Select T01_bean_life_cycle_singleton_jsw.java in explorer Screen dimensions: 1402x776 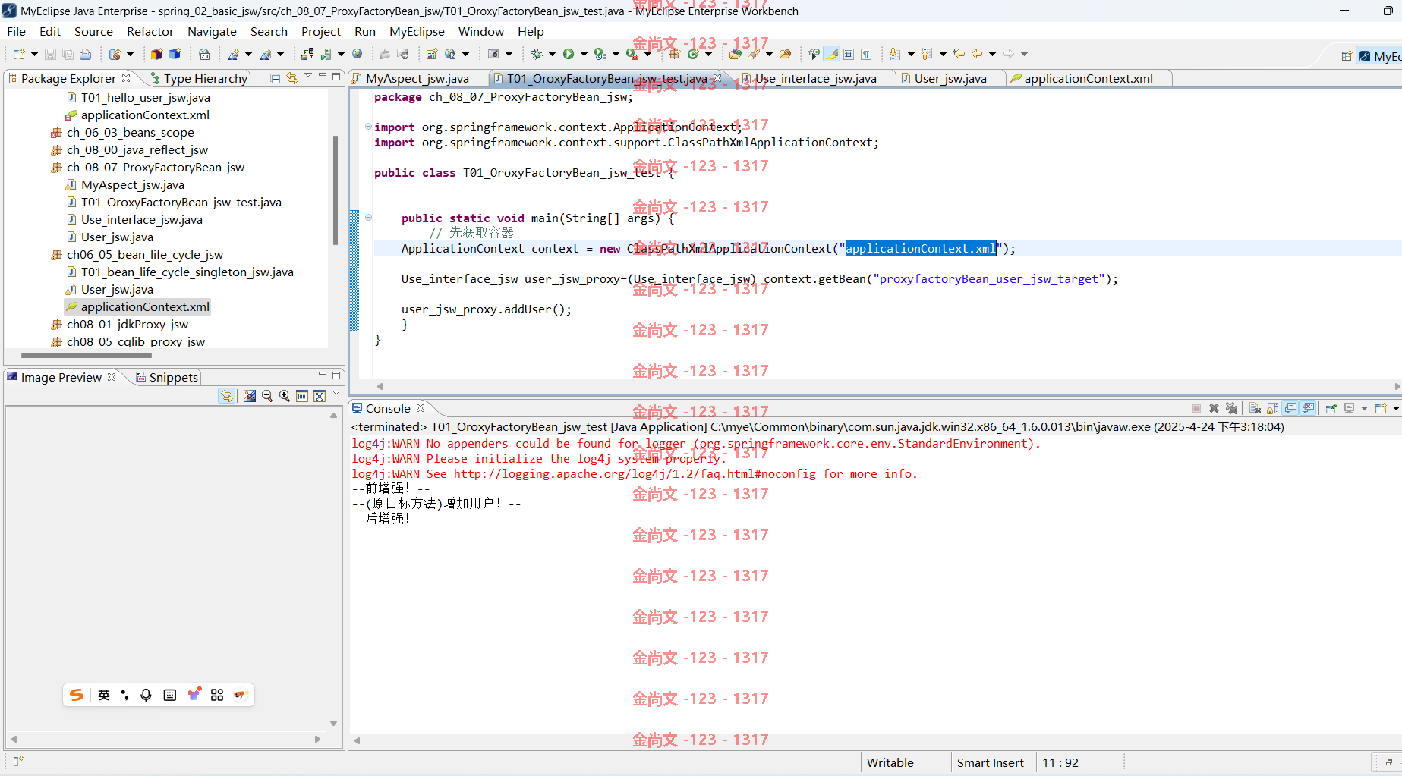tap(187, 272)
